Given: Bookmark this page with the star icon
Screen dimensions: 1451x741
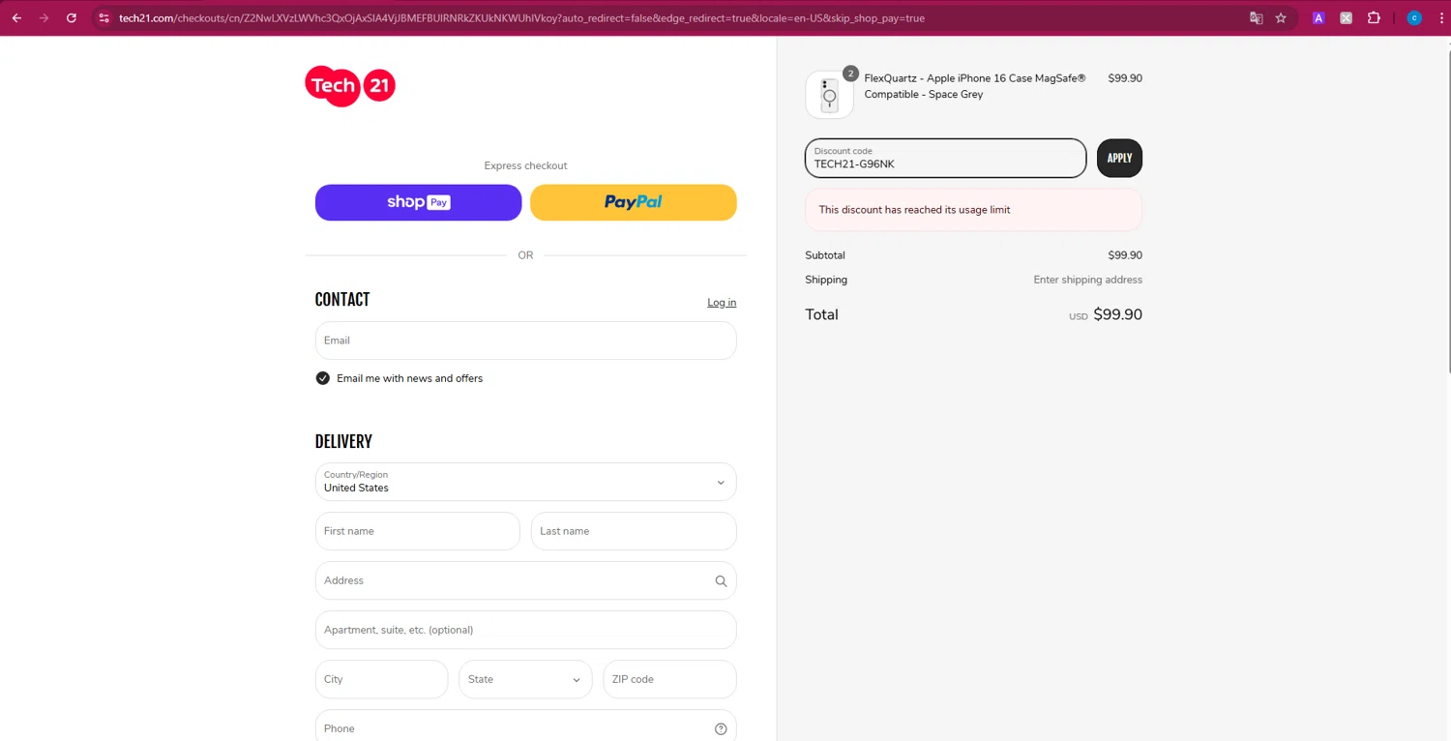Looking at the screenshot, I should click(x=1281, y=17).
